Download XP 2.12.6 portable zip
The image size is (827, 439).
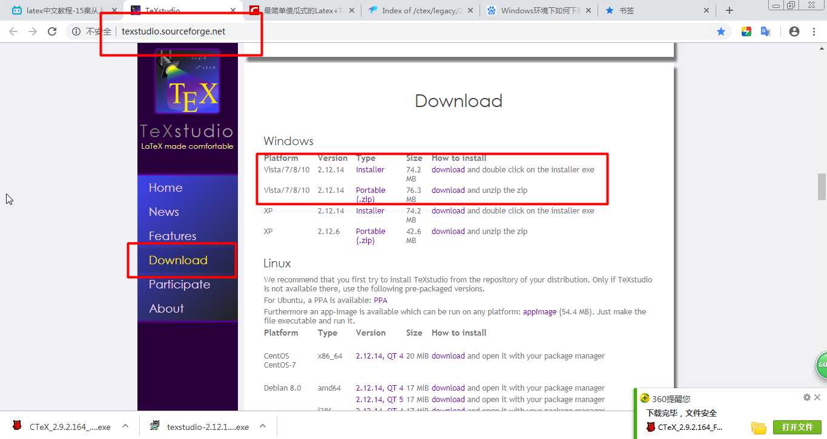[448, 232]
